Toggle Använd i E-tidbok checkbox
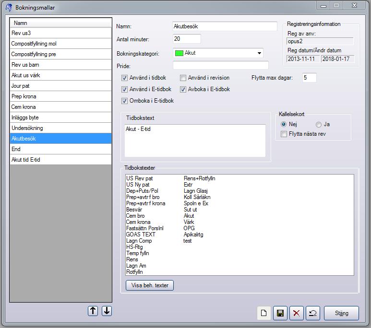This screenshot has width=371, height=328. (x=124, y=89)
